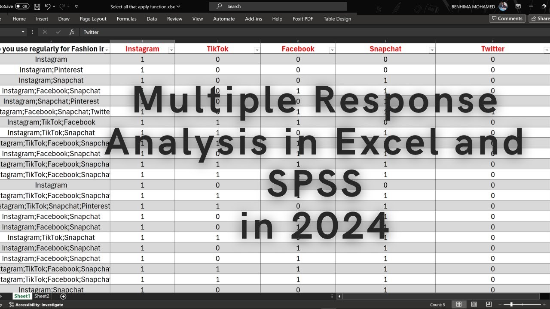Click the Insert Function fx icon
Viewport: 550px width, 309px height.
pos(72,32)
